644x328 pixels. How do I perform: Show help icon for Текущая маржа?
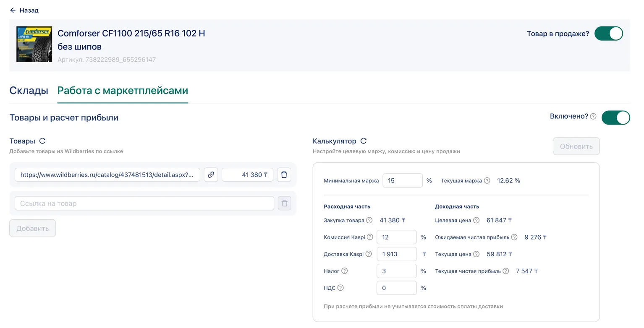pyautogui.click(x=487, y=181)
